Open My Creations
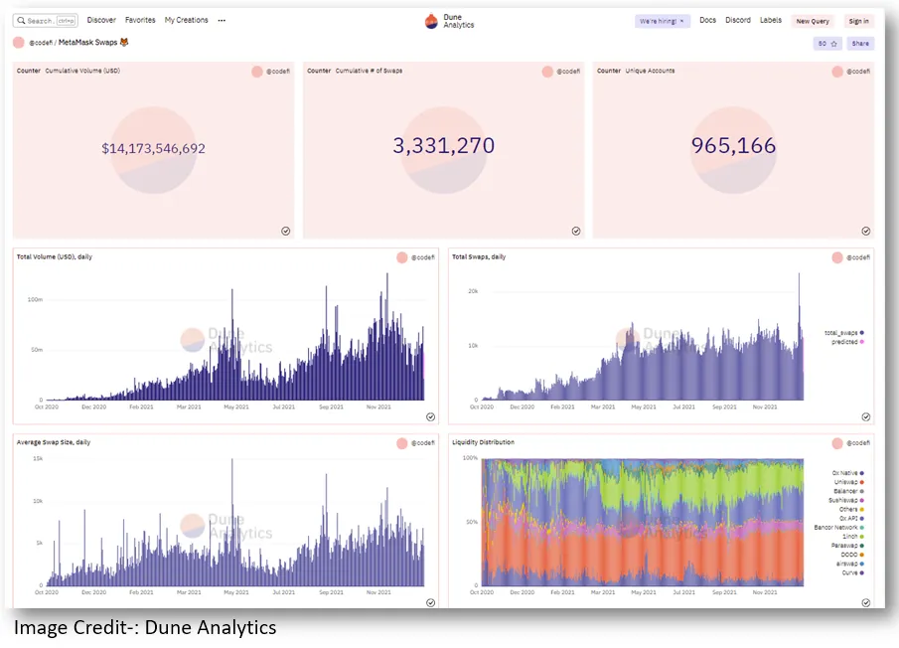The height and width of the screenshot is (648, 899). point(187,20)
